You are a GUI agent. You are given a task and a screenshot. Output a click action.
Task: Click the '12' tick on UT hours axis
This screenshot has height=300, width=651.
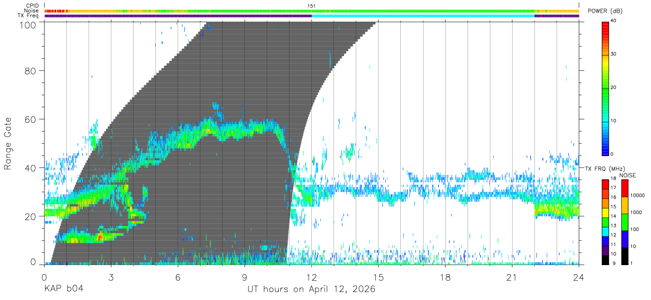pos(312,277)
